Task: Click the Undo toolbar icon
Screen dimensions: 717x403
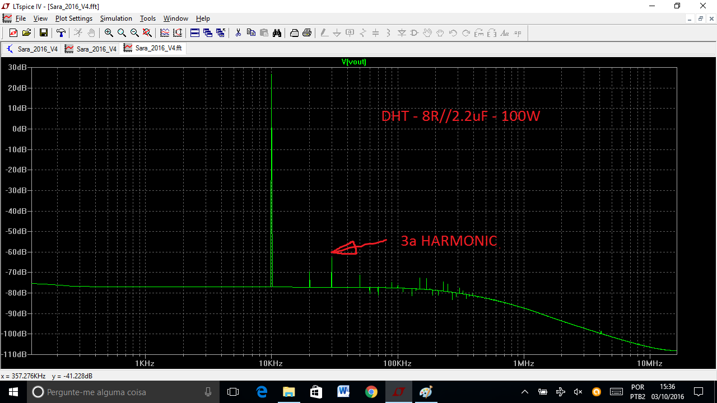Action: (x=453, y=33)
